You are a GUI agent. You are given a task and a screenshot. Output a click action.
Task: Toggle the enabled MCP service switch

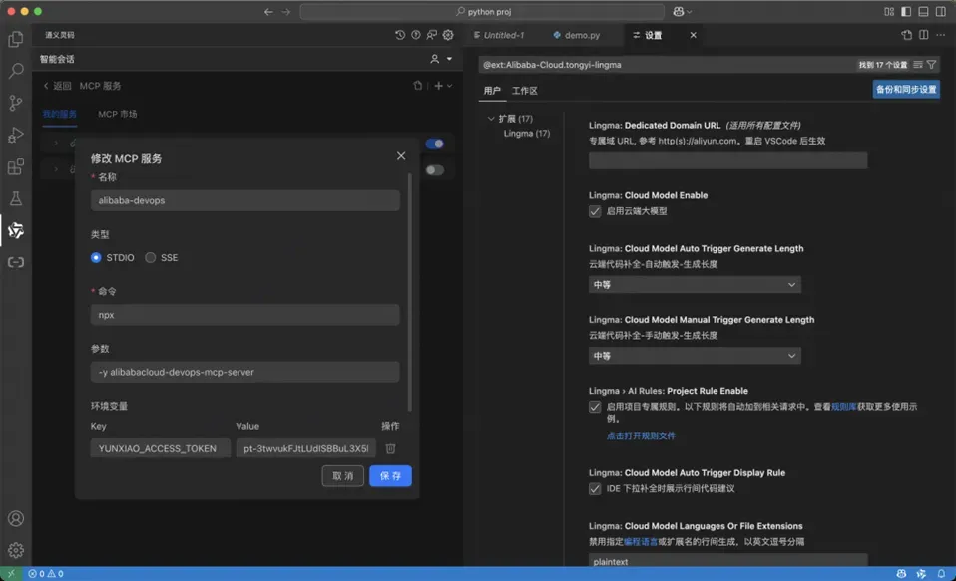(x=435, y=144)
